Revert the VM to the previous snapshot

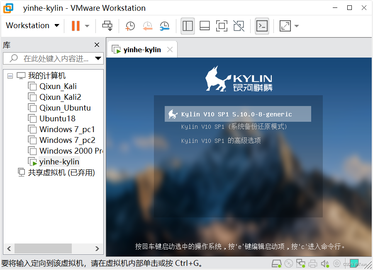click(147, 26)
